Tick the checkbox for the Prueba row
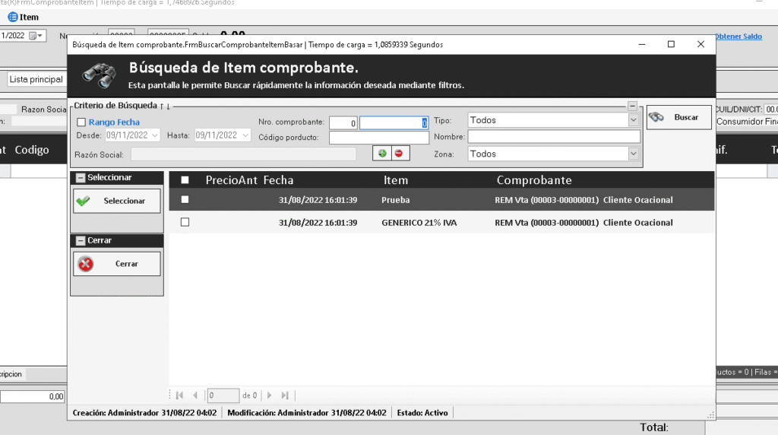778x435 pixels. pyautogui.click(x=185, y=200)
